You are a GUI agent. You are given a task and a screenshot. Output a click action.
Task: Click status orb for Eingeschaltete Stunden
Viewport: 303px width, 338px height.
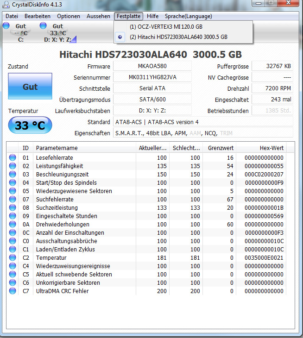coord(13,216)
